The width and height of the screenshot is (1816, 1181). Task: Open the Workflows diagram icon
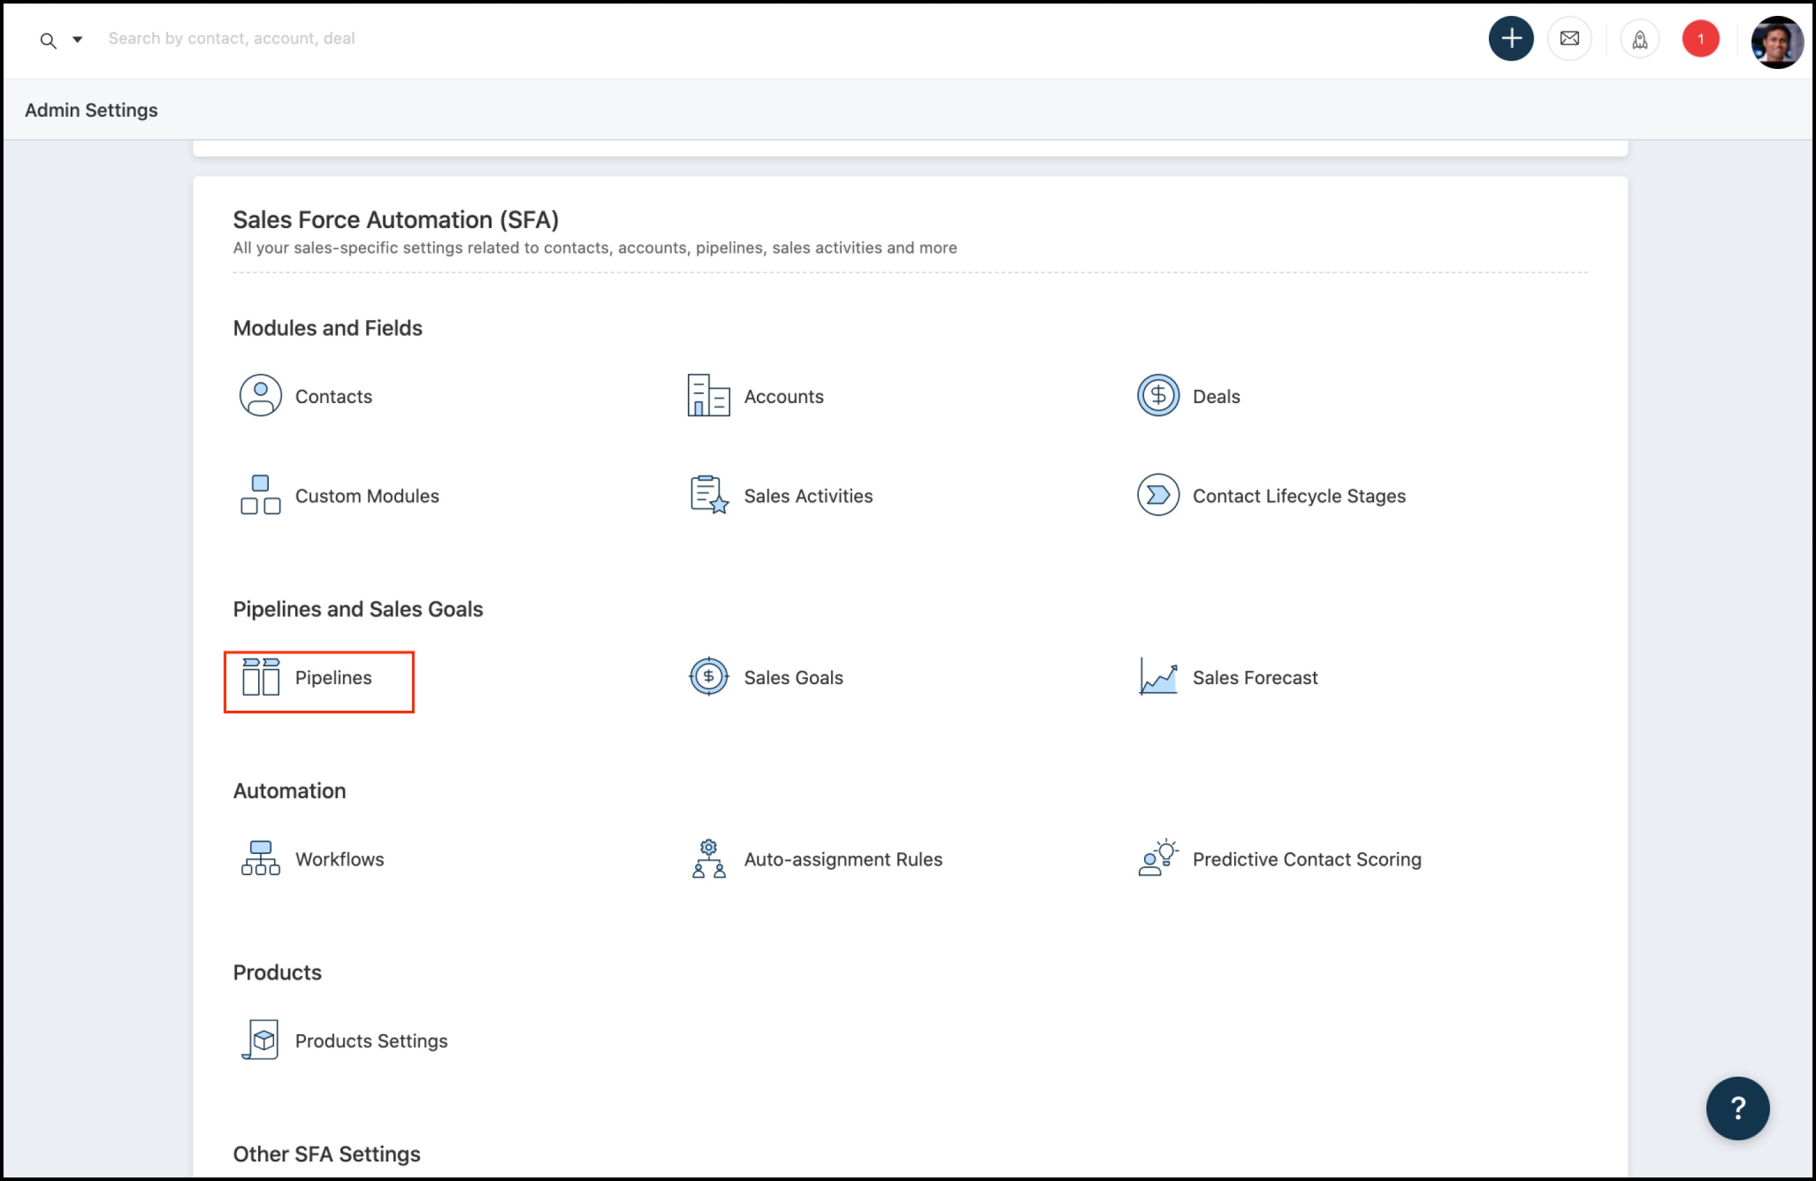click(260, 859)
